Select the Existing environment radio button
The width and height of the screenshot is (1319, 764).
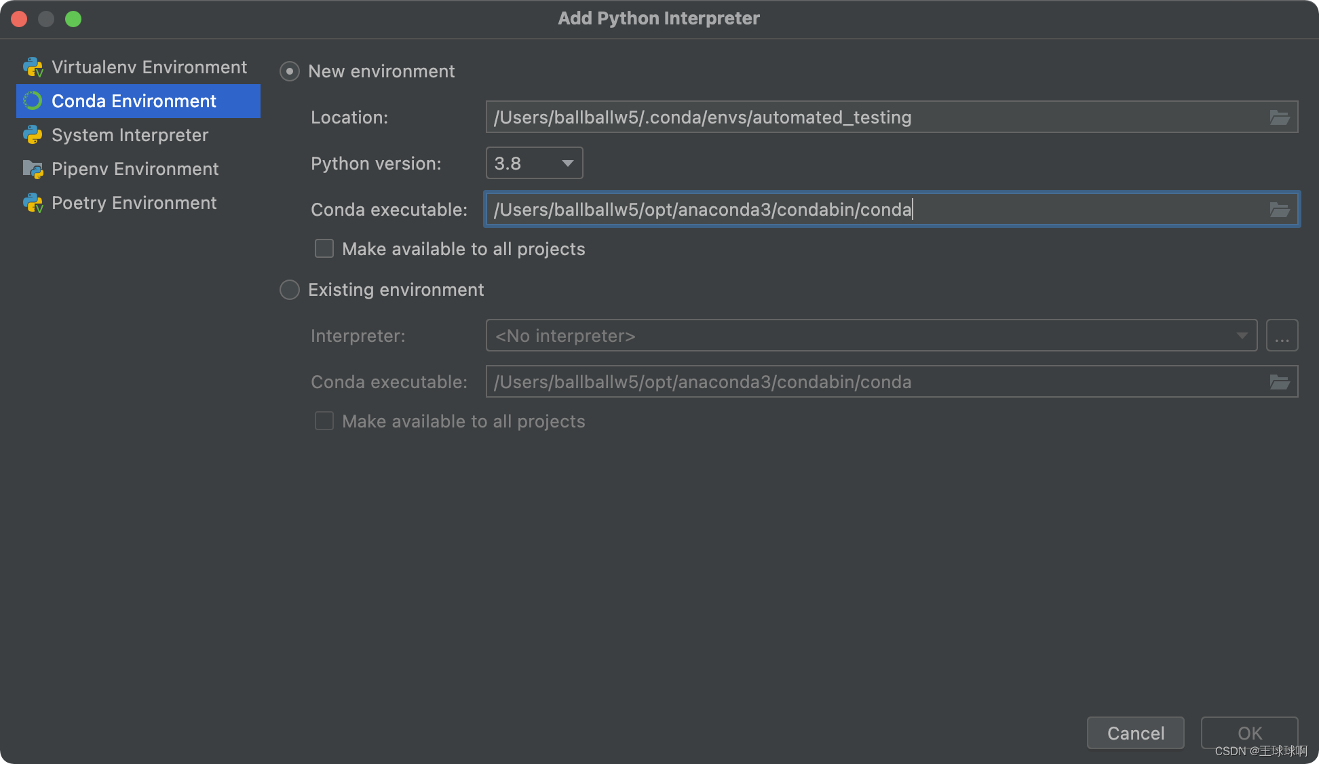point(290,290)
